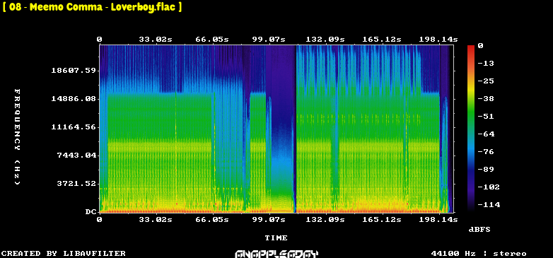Click the 3721.52 frequency axis label
Screen dimensions: 553x258
click(76, 183)
